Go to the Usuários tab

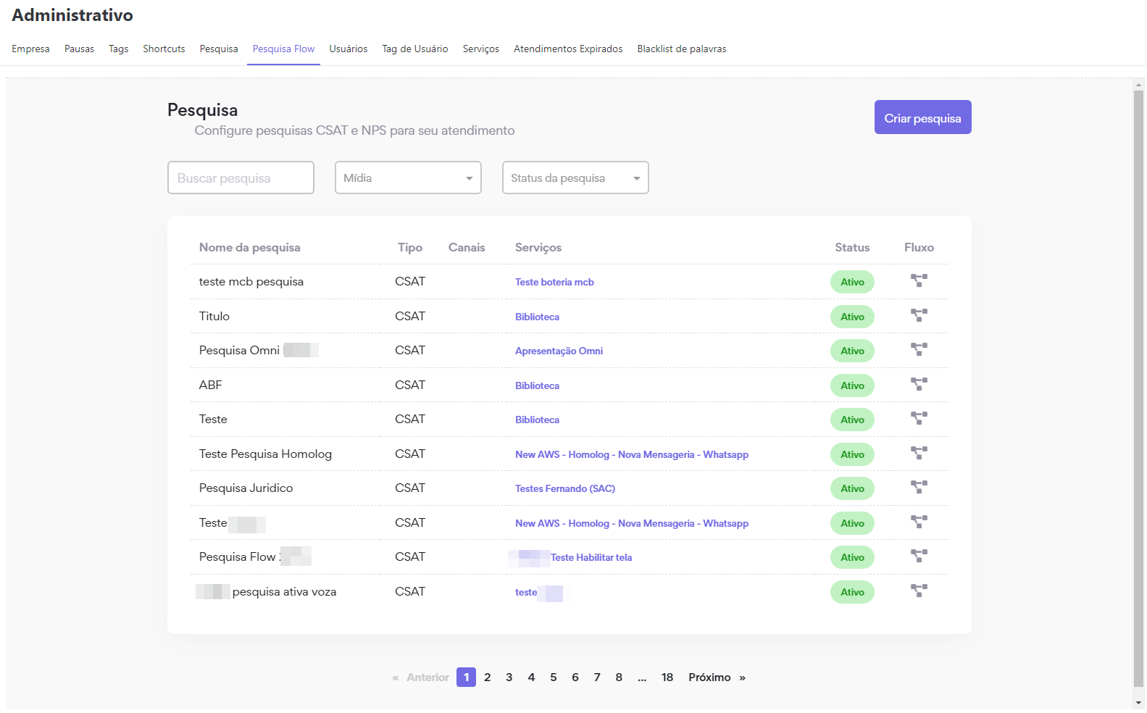pos(349,49)
